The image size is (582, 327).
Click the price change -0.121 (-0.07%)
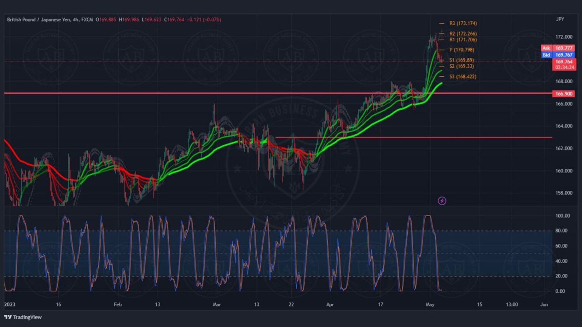tap(204, 19)
